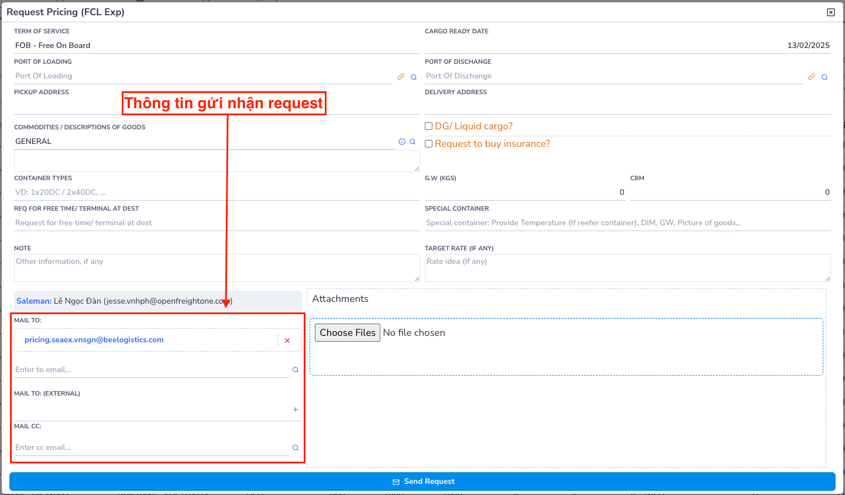Check the DG/Liquid cargo checkbox

click(x=428, y=126)
